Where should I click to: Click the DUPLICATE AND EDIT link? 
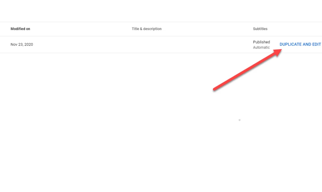pos(300,45)
